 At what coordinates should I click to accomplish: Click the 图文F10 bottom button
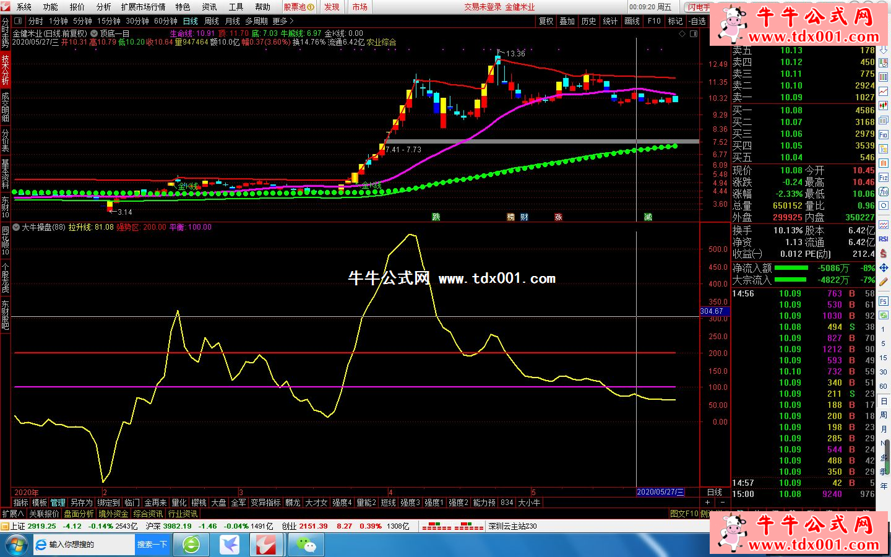pos(684,514)
